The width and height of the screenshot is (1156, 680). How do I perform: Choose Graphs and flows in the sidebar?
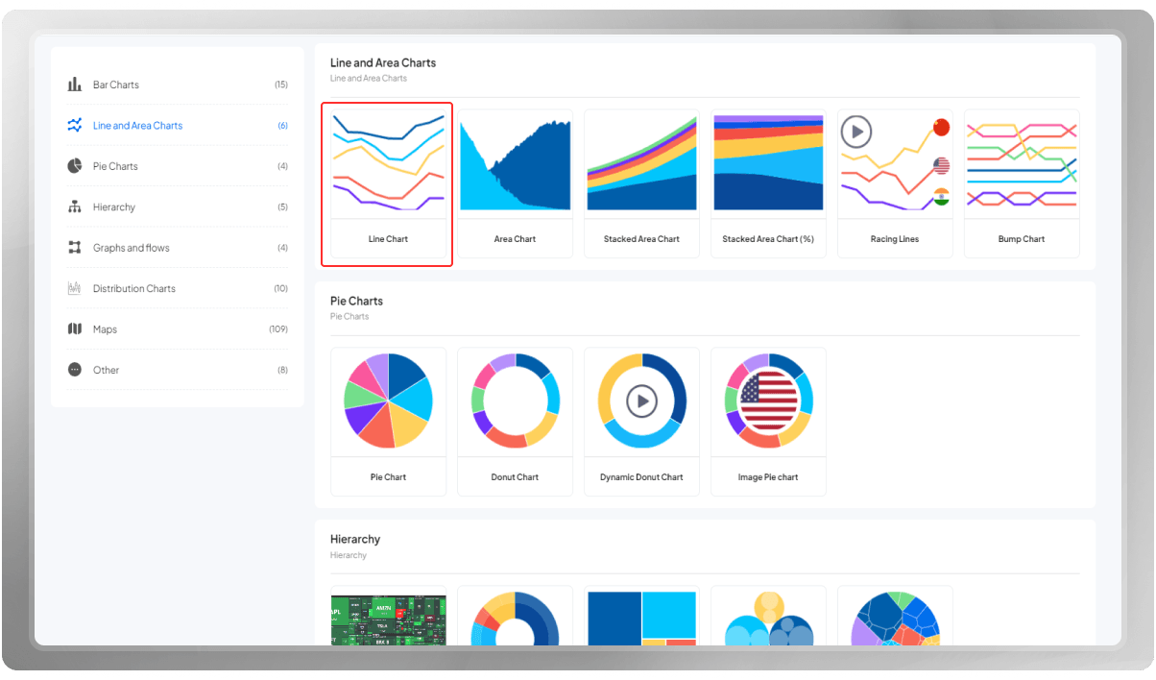[132, 248]
